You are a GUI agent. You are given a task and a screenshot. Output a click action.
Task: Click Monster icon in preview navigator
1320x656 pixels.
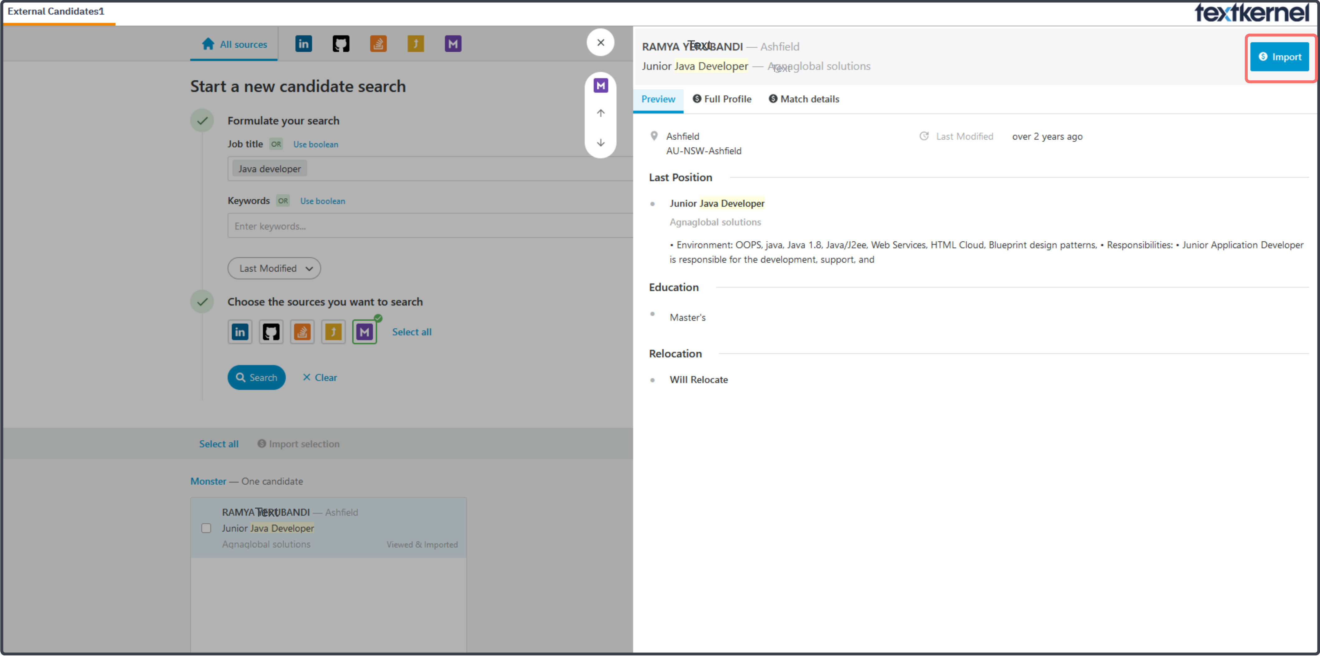click(x=600, y=86)
